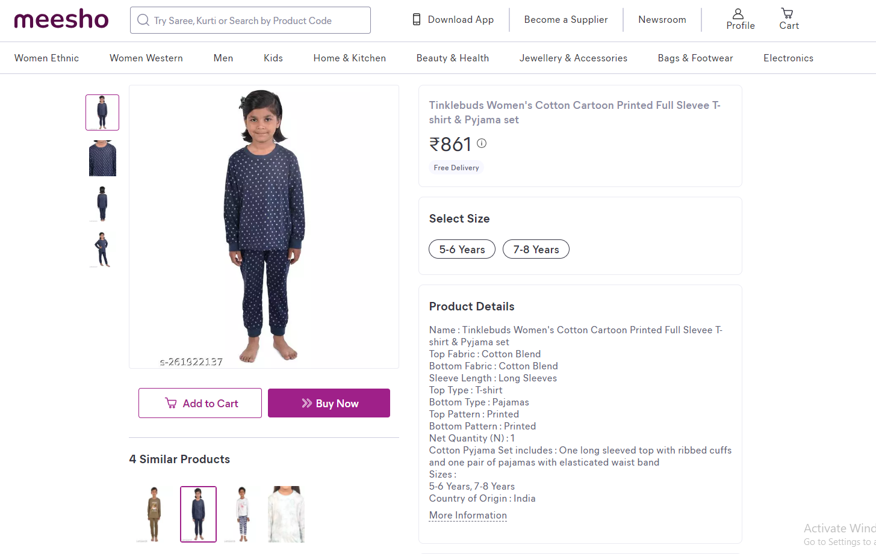Image resolution: width=876 pixels, height=554 pixels.
Task: Click the search magnifier icon
Action: pos(143,20)
